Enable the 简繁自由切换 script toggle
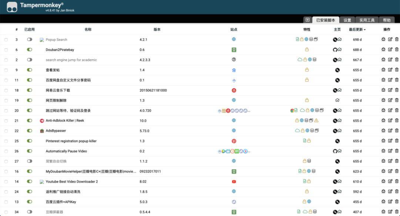 pyautogui.click(x=30, y=161)
